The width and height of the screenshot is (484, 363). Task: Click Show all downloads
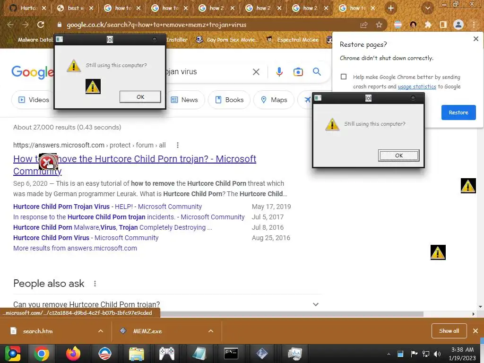449,331
